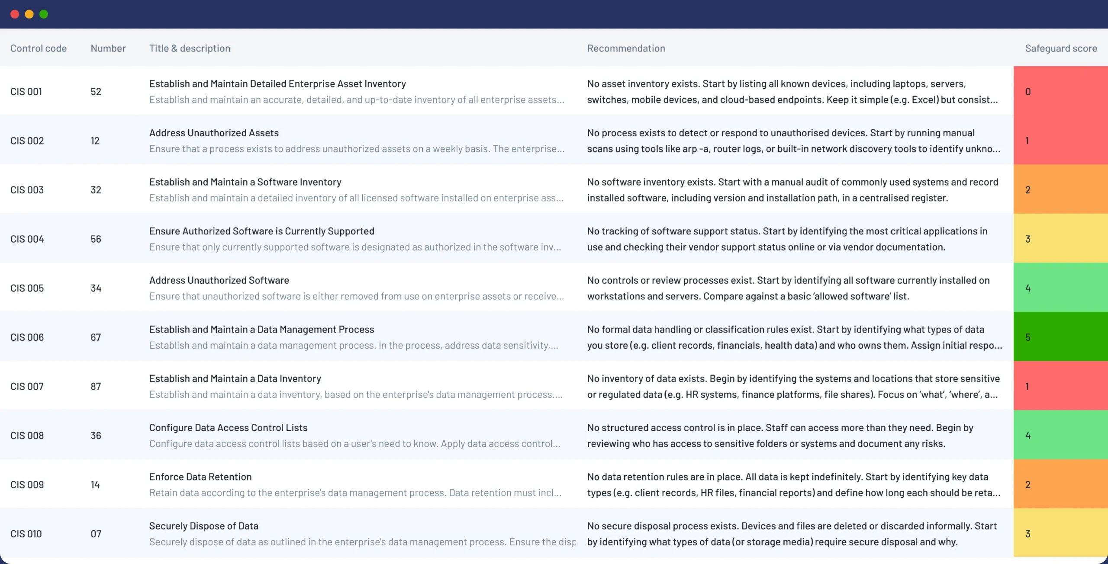Select the red score 0 cell for CIS 001
This screenshot has width=1108, height=564.
tap(1060, 91)
